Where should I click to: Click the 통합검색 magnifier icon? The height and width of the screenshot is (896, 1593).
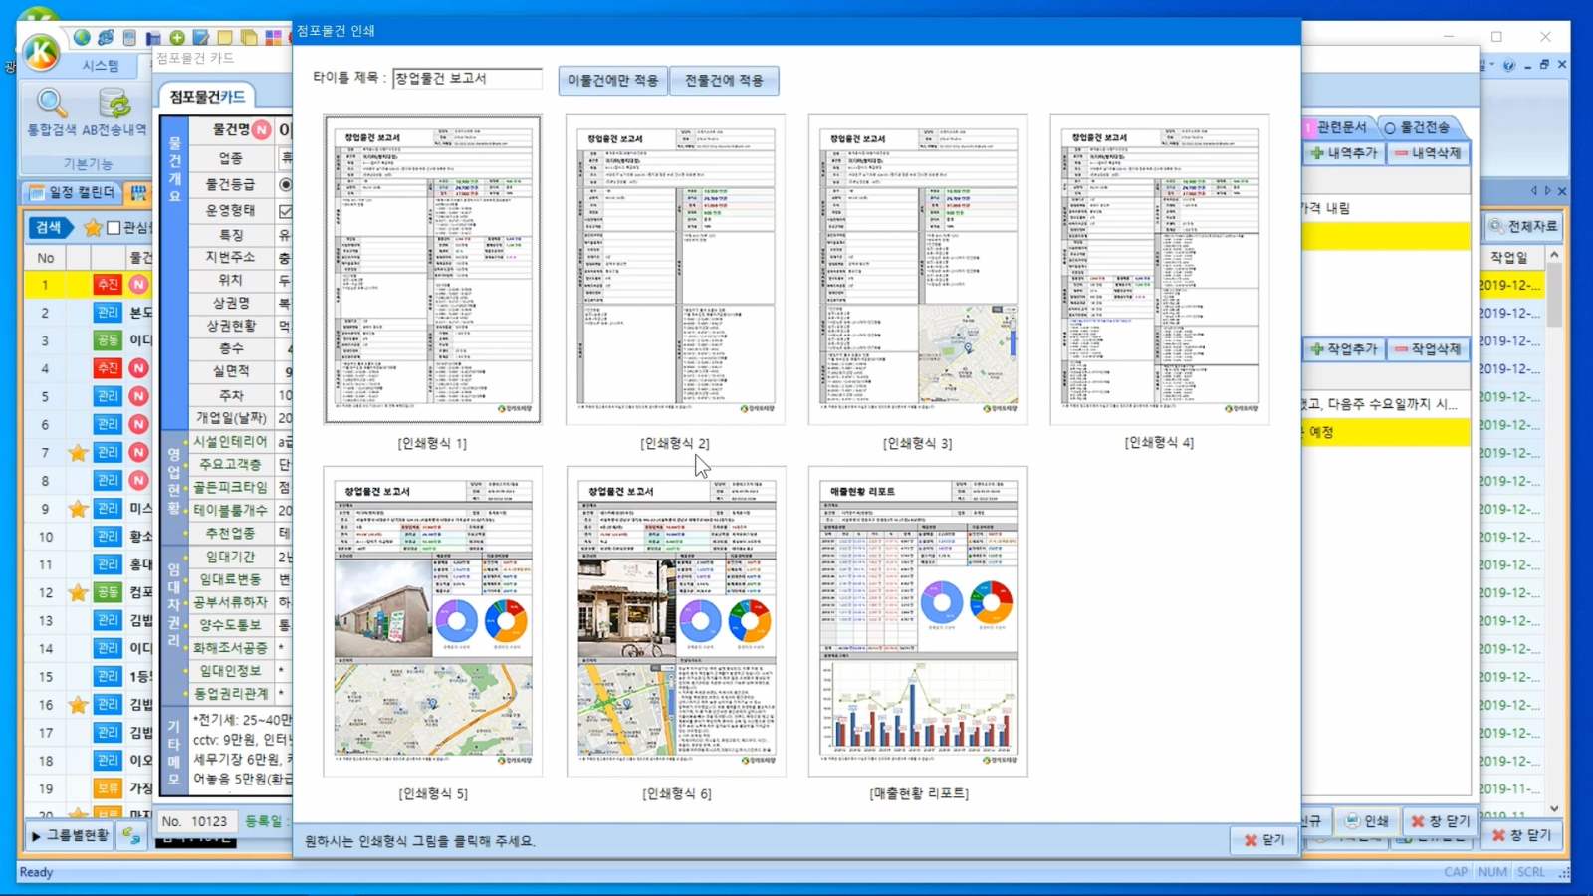(51, 104)
